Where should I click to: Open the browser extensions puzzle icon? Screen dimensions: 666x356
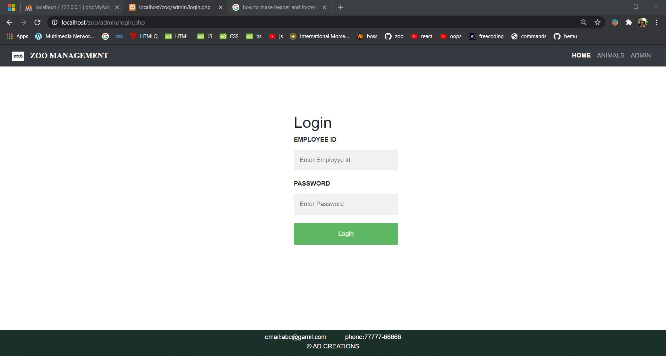pyautogui.click(x=629, y=22)
